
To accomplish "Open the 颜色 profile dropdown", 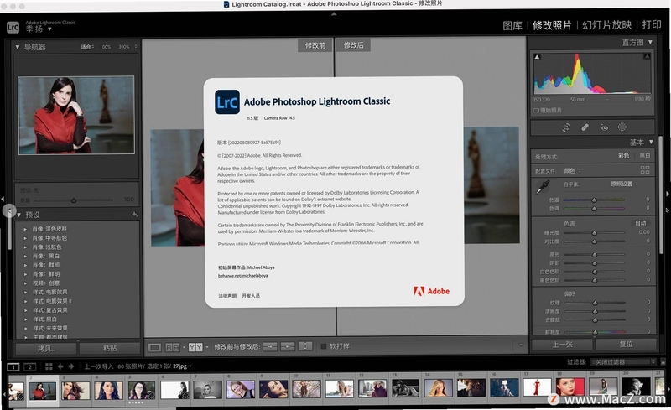I will (x=572, y=171).
